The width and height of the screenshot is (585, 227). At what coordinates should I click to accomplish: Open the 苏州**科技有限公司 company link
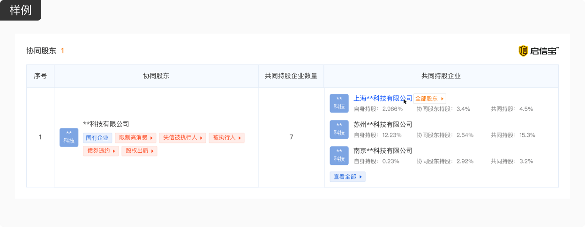pos(382,125)
